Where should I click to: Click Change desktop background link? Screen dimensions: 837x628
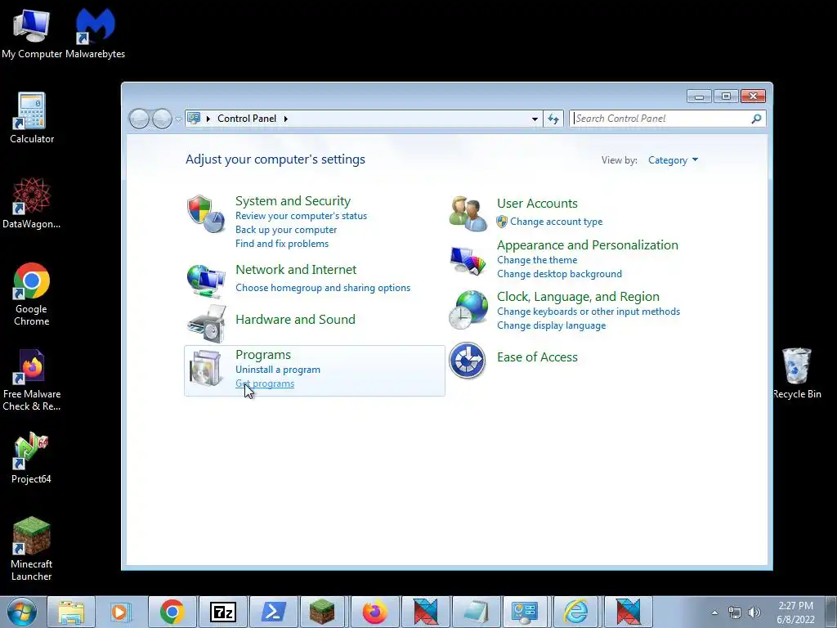[x=559, y=274]
